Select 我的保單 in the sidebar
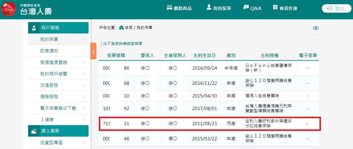Viewport: 353px width, 149px height. click(58, 39)
